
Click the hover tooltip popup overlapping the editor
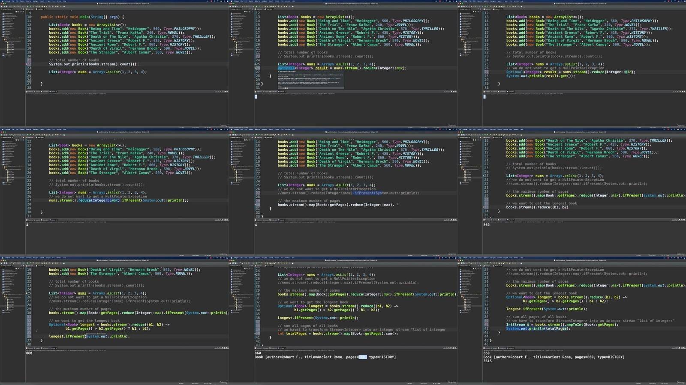(x=310, y=79)
